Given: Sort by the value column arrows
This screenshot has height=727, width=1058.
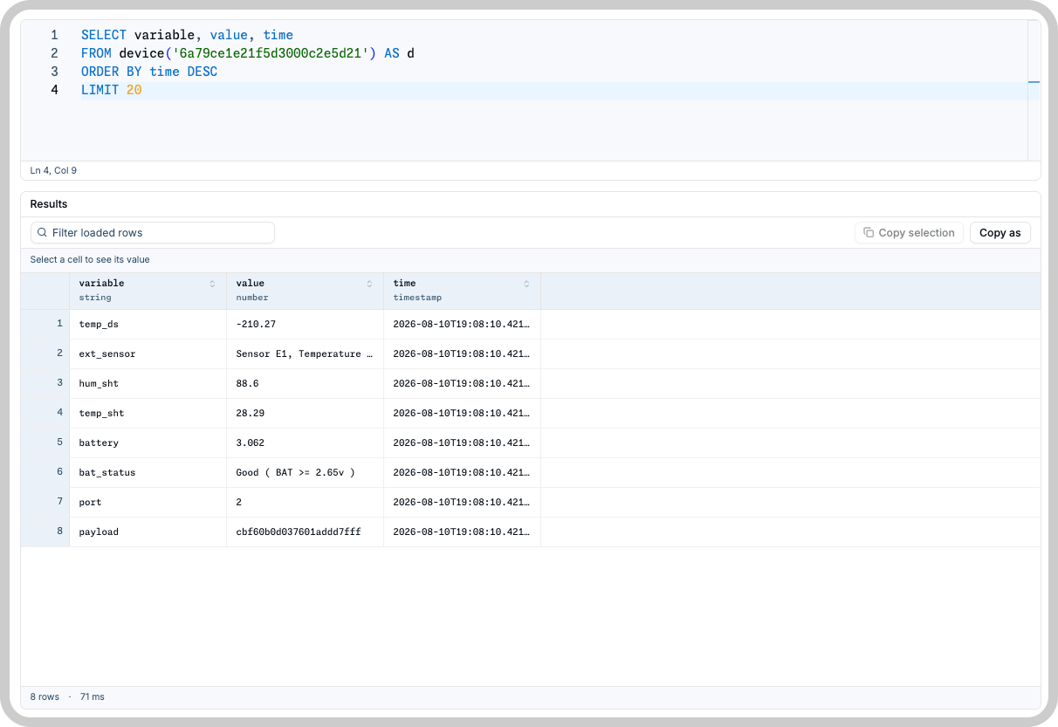Looking at the screenshot, I should [x=369, y=284].
